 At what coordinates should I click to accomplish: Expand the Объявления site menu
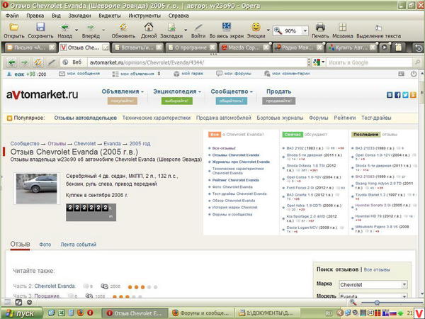coord(123,91)
